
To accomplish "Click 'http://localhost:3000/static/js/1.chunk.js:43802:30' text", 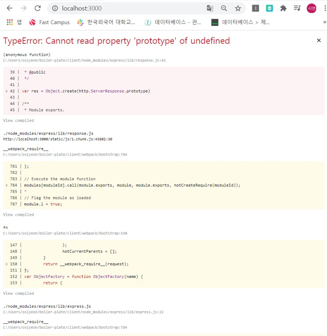I will point(58,139).
